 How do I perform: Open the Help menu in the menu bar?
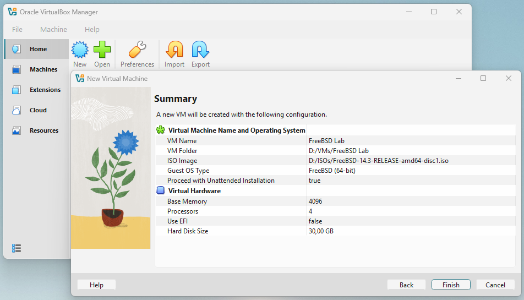point(92,29)
